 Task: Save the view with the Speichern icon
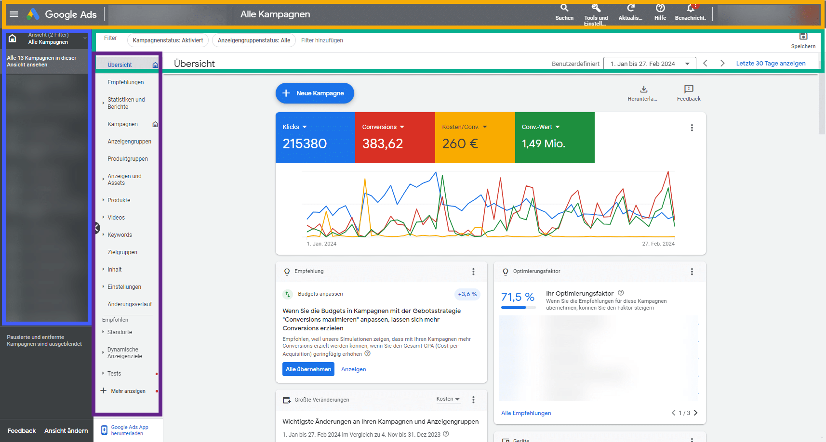tap(803, 37)
